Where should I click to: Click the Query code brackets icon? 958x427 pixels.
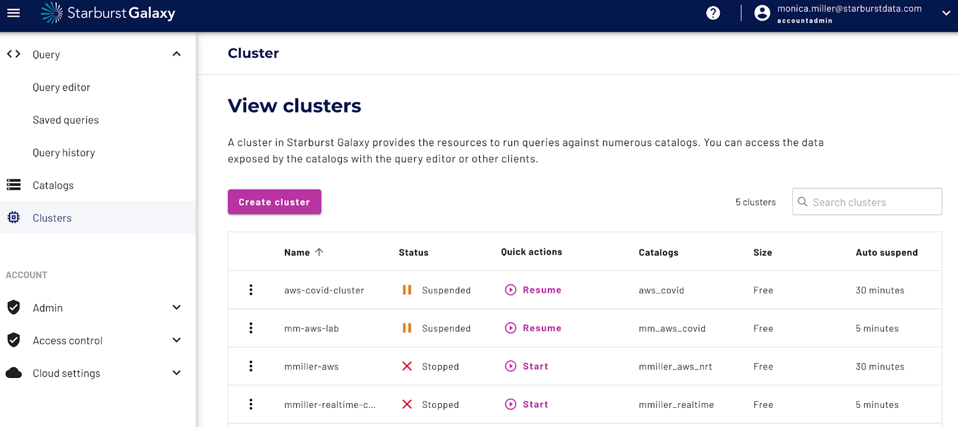click(x=14, y=54)
